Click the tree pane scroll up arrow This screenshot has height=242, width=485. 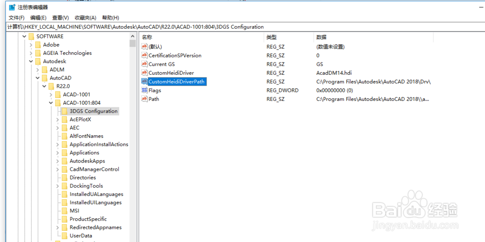(x=133, y=35)
